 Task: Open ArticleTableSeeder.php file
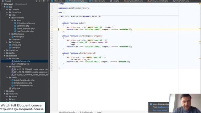coord(24,80)
